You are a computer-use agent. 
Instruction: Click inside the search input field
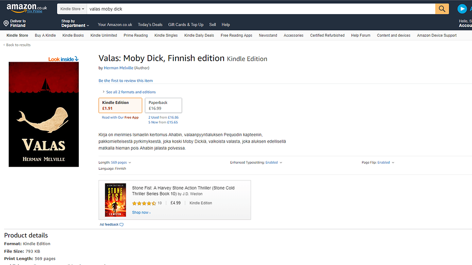[x=230, y=9]
